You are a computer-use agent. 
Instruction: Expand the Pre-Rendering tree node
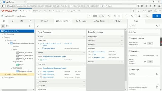click(2, 34)
